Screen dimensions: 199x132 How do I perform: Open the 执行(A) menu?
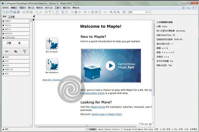49,8
